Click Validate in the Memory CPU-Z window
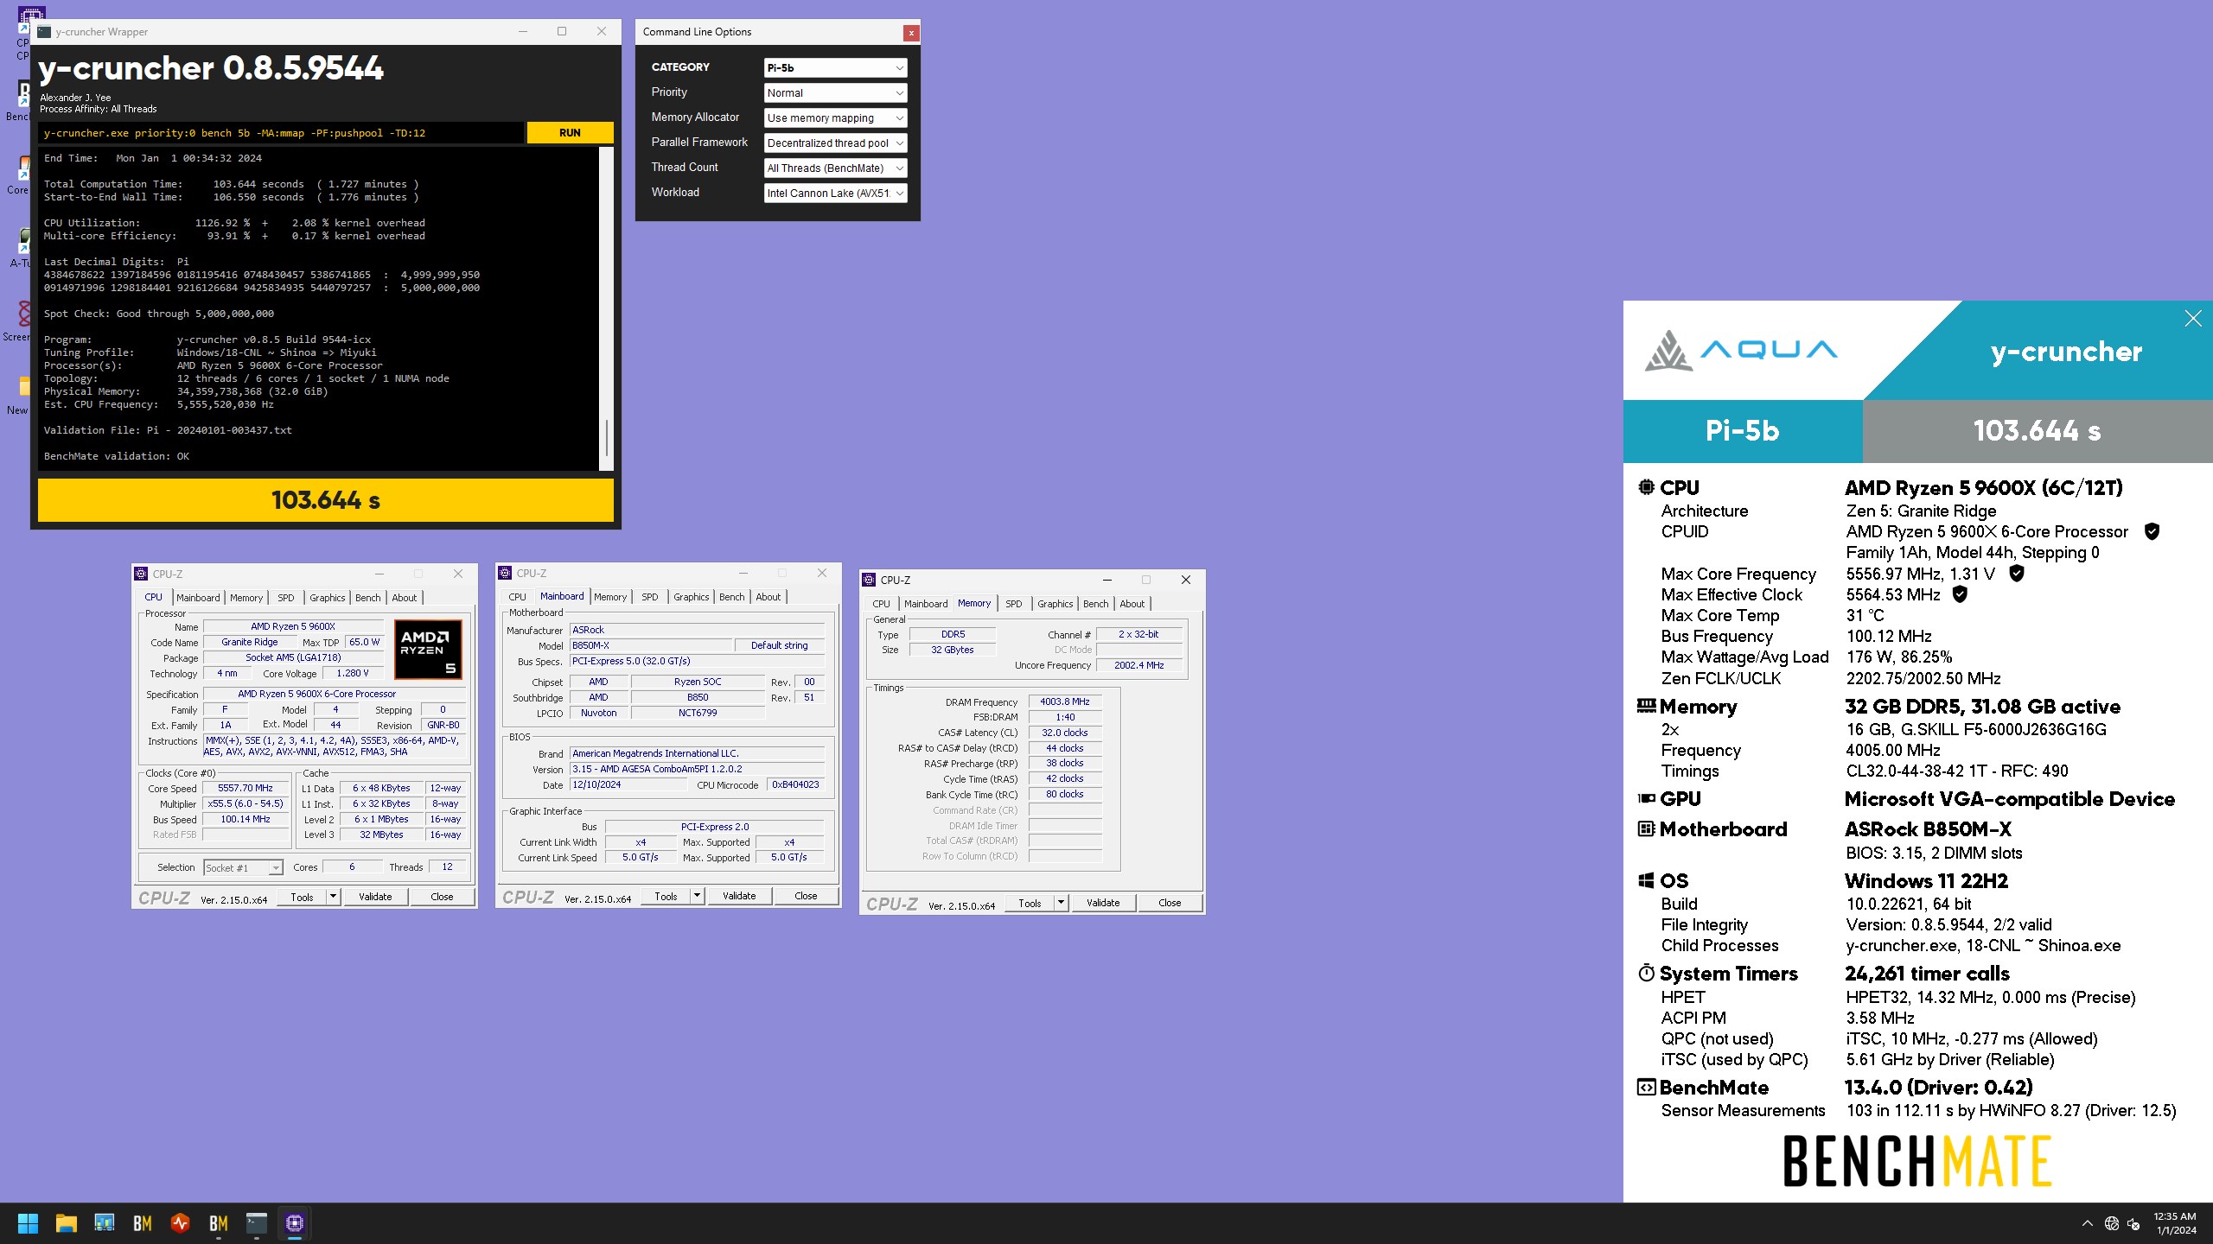This screenshot has height=1244, width=2213. [1102, 903]
